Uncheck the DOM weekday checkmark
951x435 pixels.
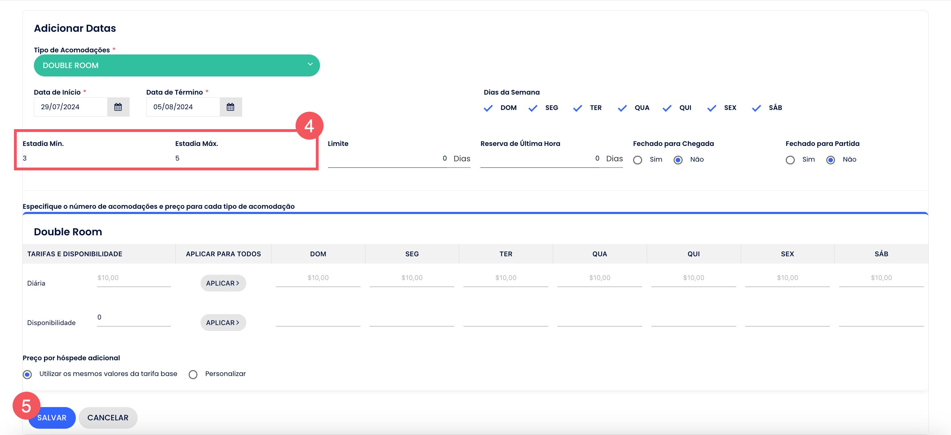[x=488, y=108]
